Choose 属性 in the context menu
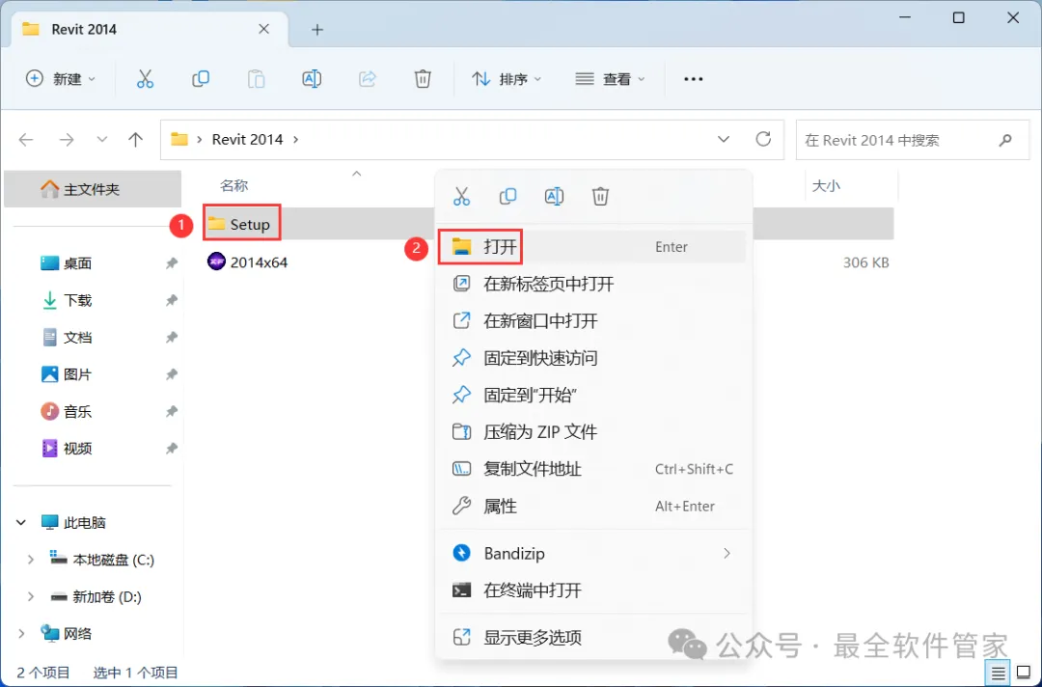1042x687 pixels. pyautogui.click(x=592, y=507)
